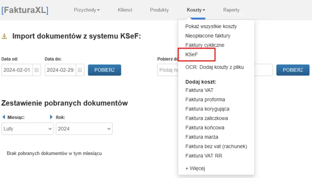Expand the + Więcej menu option
Image resolution: width=312 pixels, height=178 pixels.
(195, 168)
